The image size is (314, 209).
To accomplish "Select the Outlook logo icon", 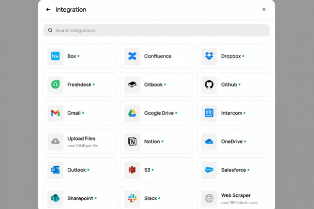I will (x=55, y=170).
